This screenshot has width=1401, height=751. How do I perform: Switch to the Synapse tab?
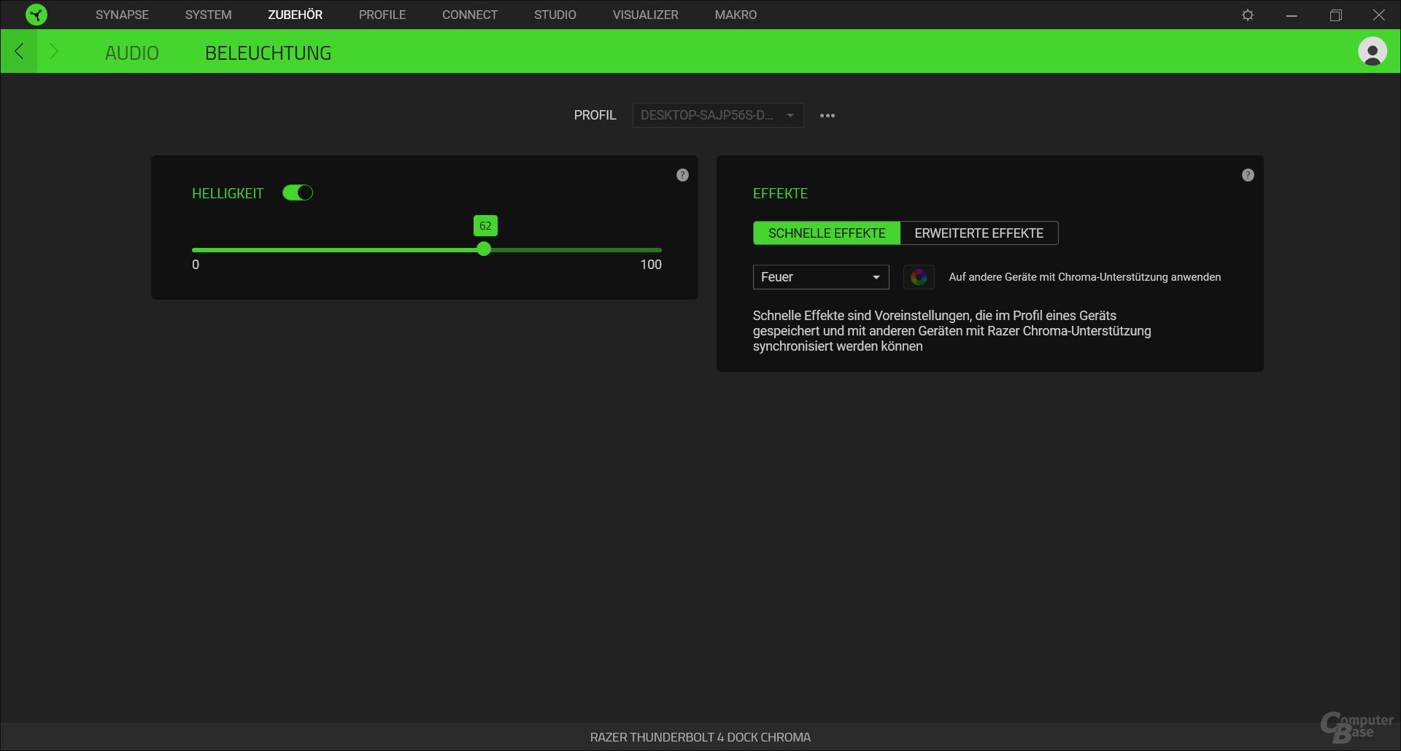click(122, 15)
